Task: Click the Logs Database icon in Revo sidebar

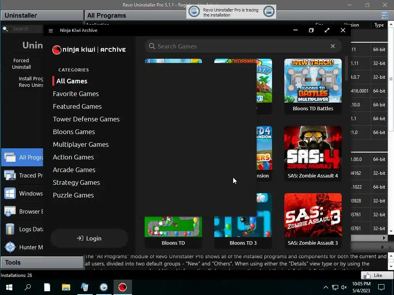Action: pyautogui.click(x=10, y=229)
